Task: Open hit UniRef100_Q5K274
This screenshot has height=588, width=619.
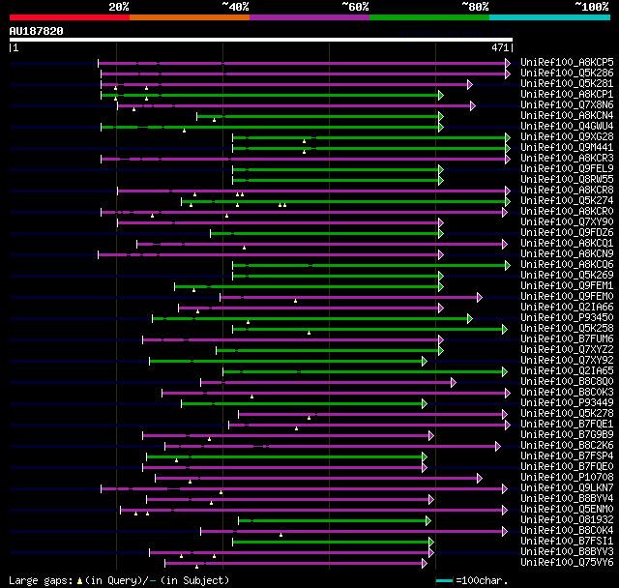Action: point(567,201)
